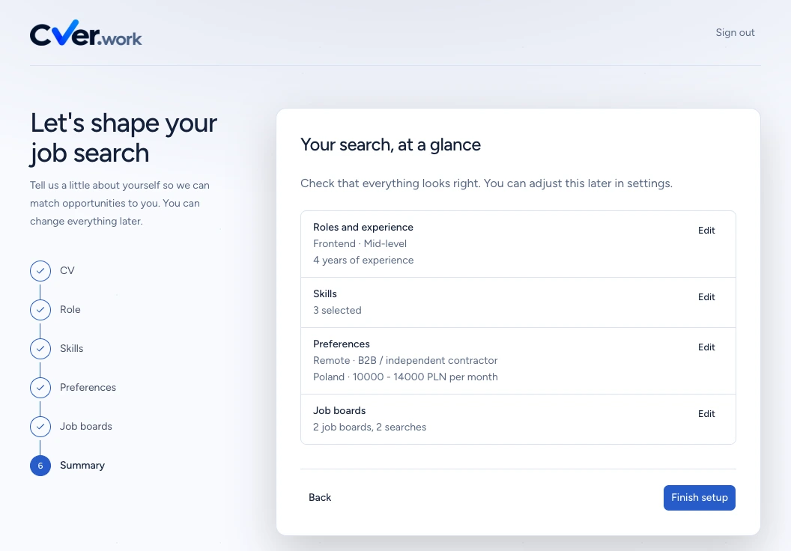Go to the Job boards step label
This screenshot has width=791, height=551.
click(x=85, y=427)
